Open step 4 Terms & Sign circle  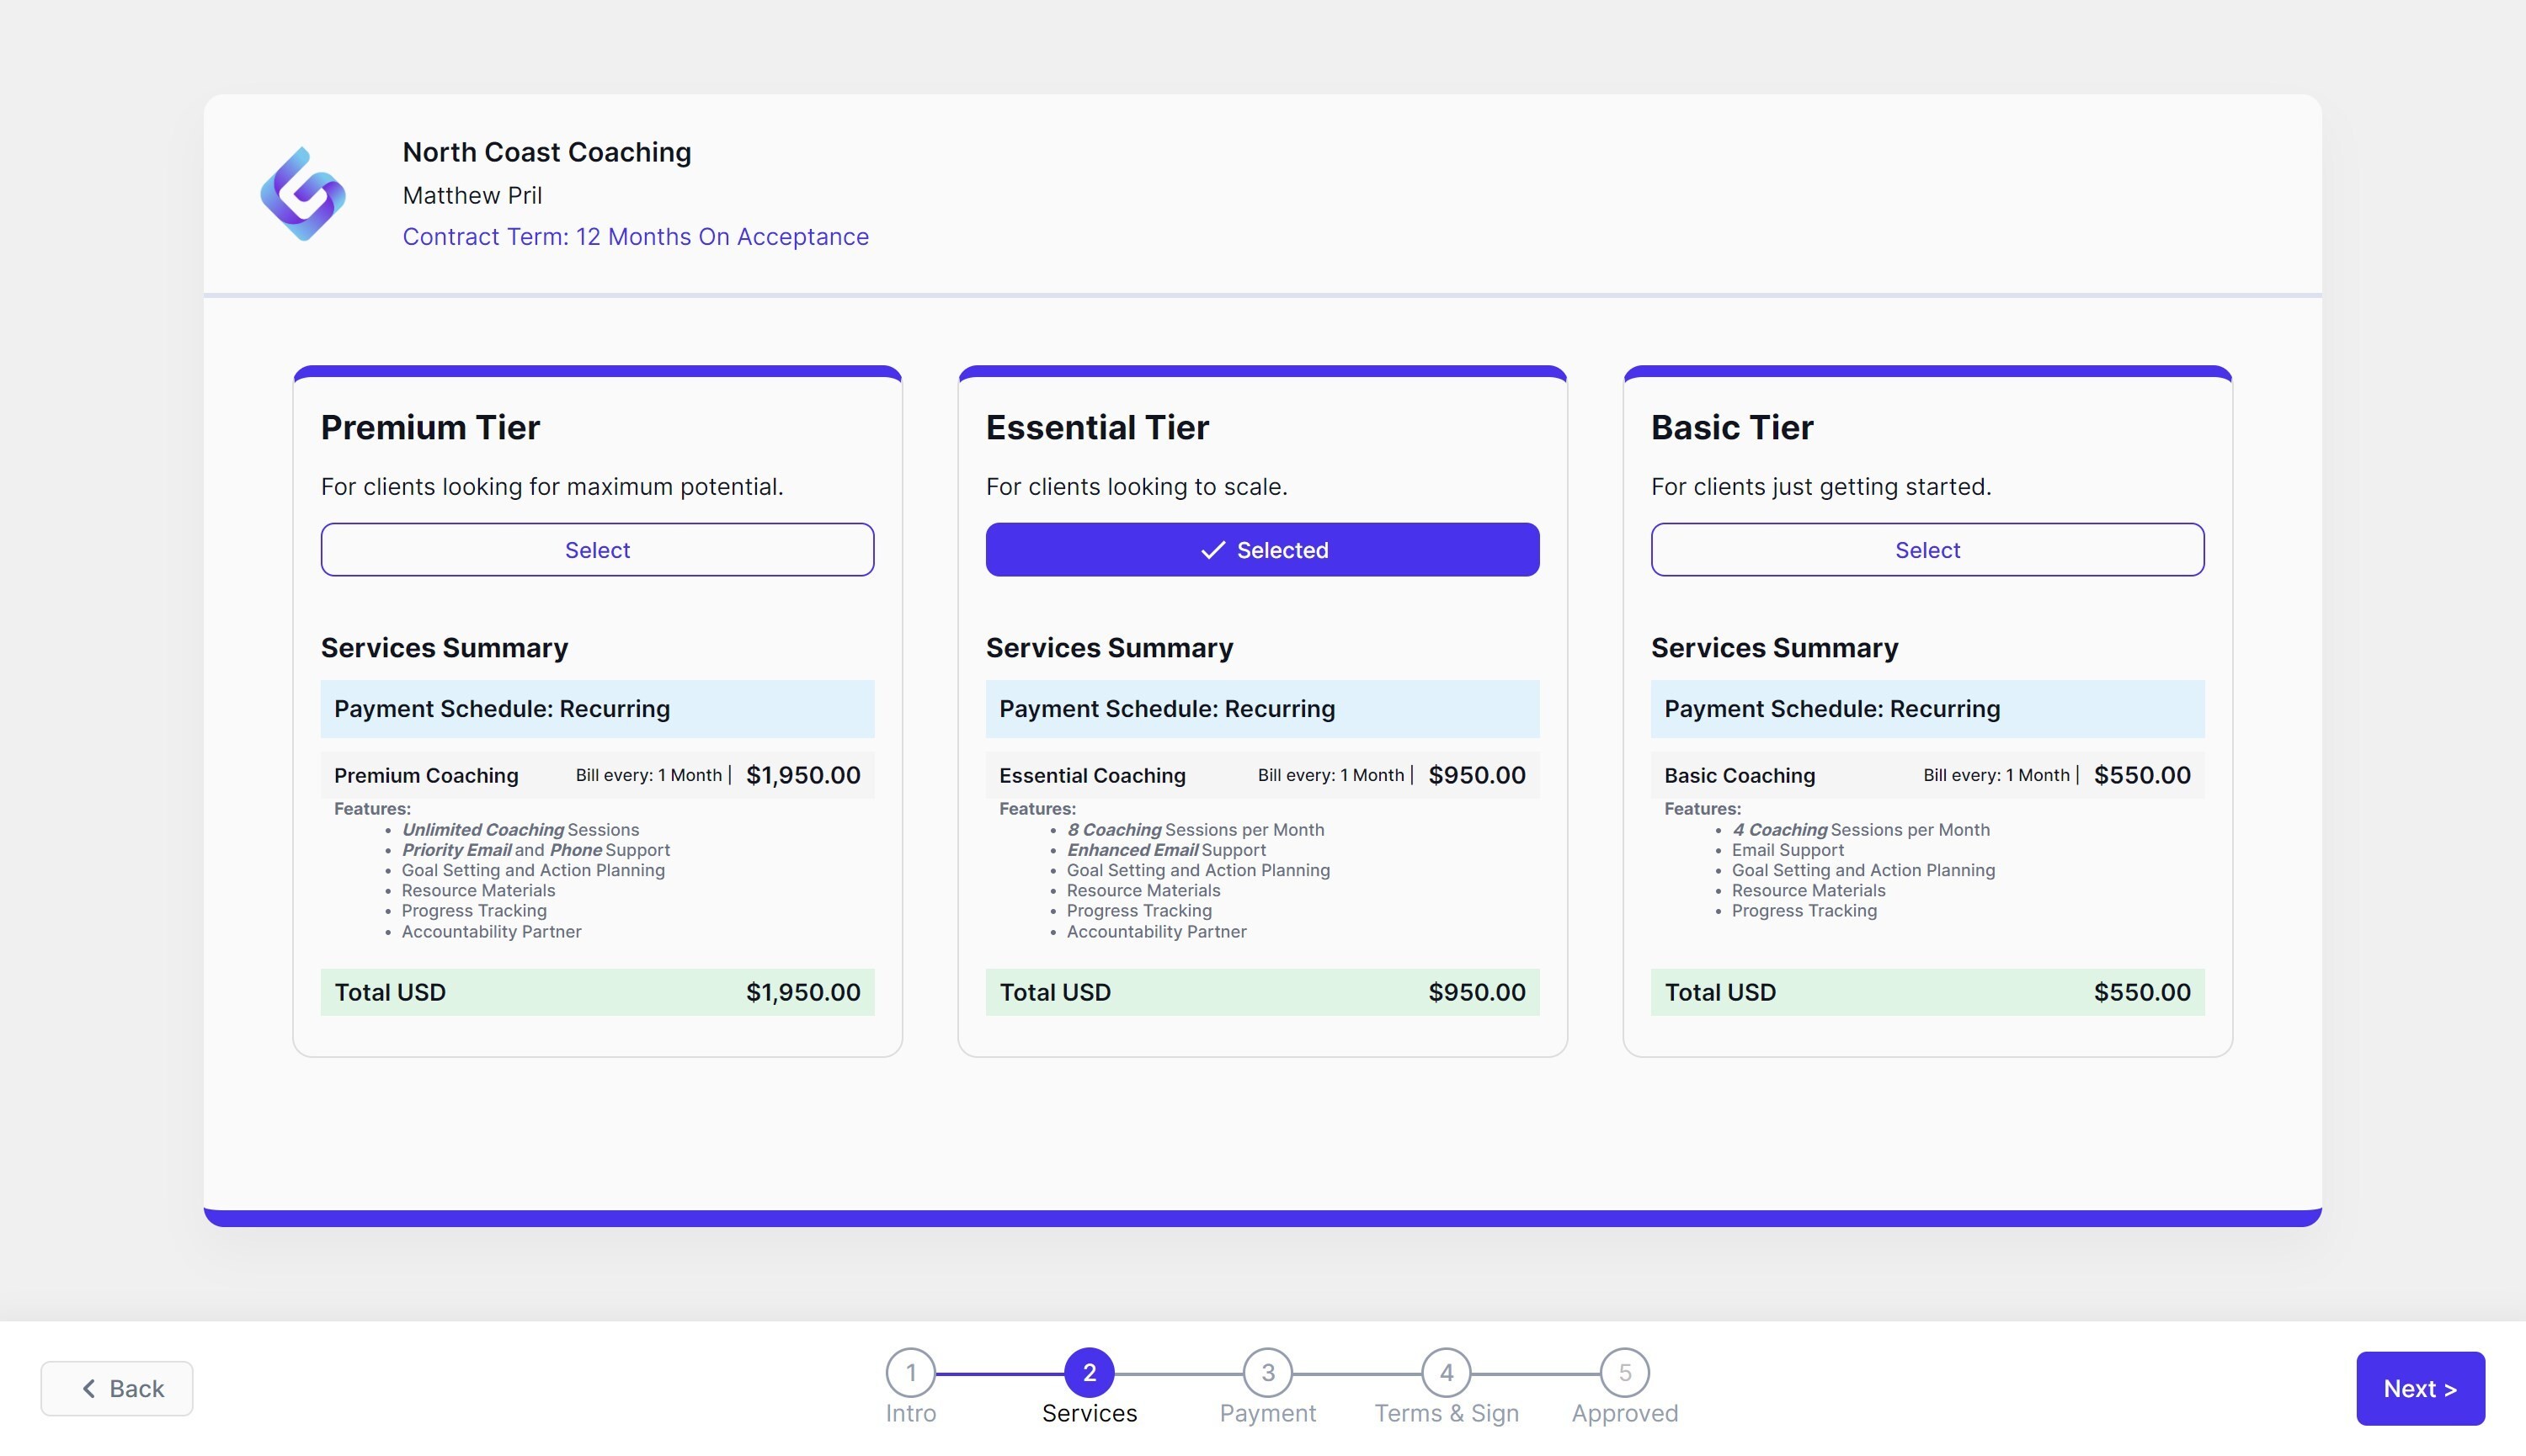[1446, 1373]
